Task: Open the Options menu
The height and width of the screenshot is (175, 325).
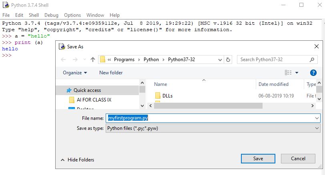Action: click(x=72, y=15)
